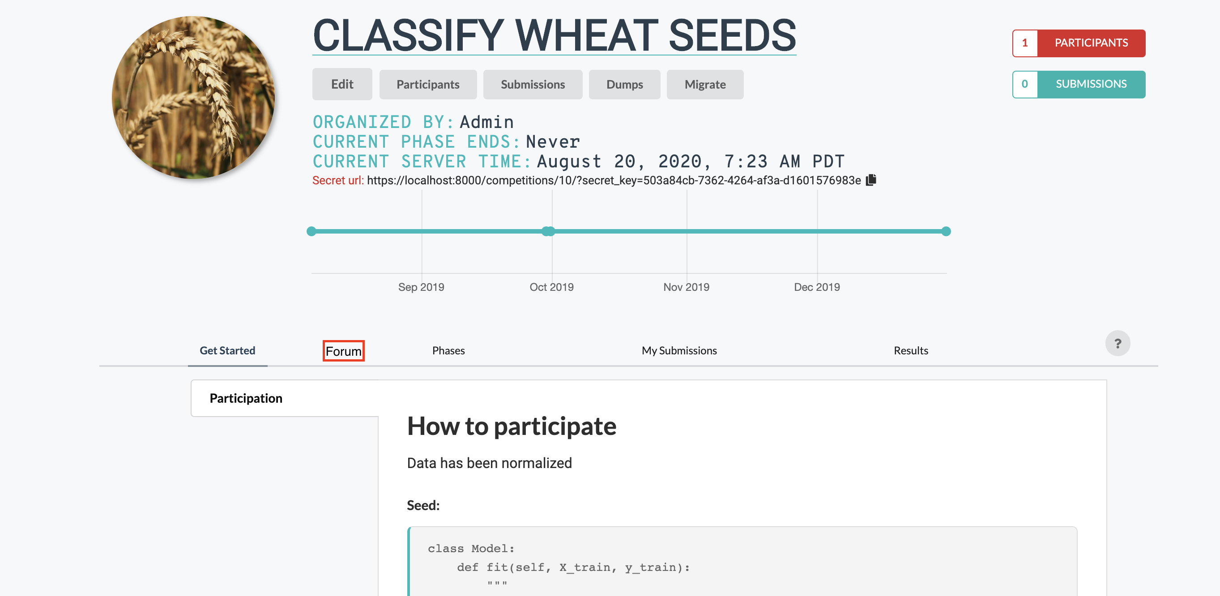The width and height of the screenshot is (1220, 596).
Task: Open the Participation section
Action: 245,398
